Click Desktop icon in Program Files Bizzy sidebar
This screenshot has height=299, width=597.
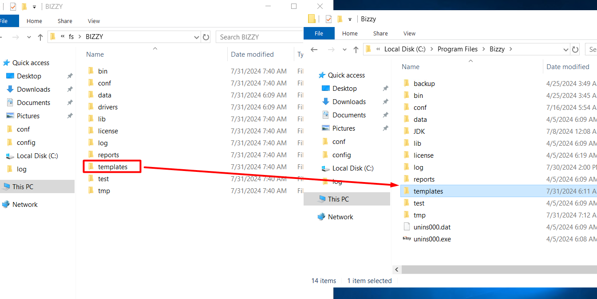point(326,89)
